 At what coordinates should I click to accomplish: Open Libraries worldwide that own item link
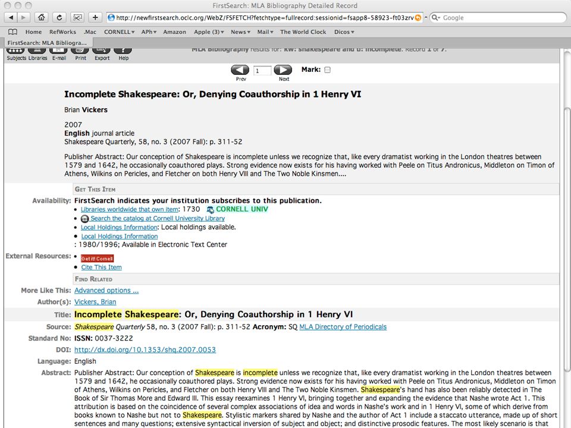pyautogui.click(x=129, y=209)
